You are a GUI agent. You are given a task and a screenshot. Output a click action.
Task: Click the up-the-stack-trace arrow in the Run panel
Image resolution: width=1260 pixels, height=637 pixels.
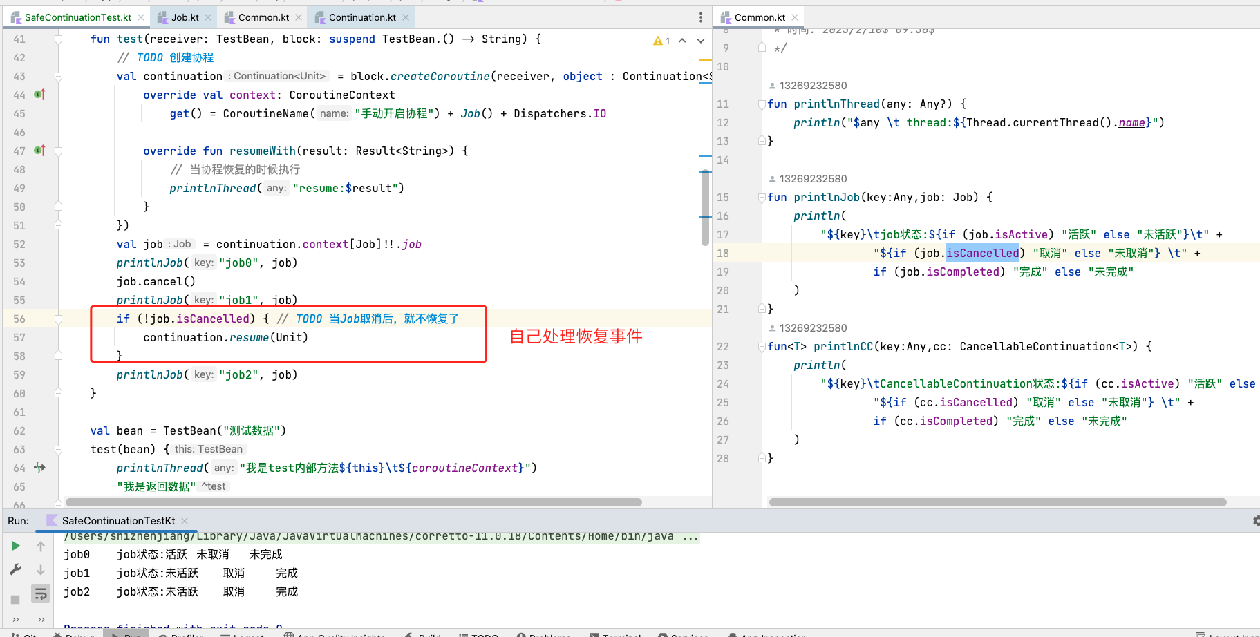point(41,546)
